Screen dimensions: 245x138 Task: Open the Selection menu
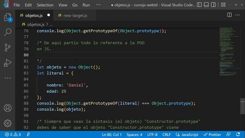[x=45, y=5]
